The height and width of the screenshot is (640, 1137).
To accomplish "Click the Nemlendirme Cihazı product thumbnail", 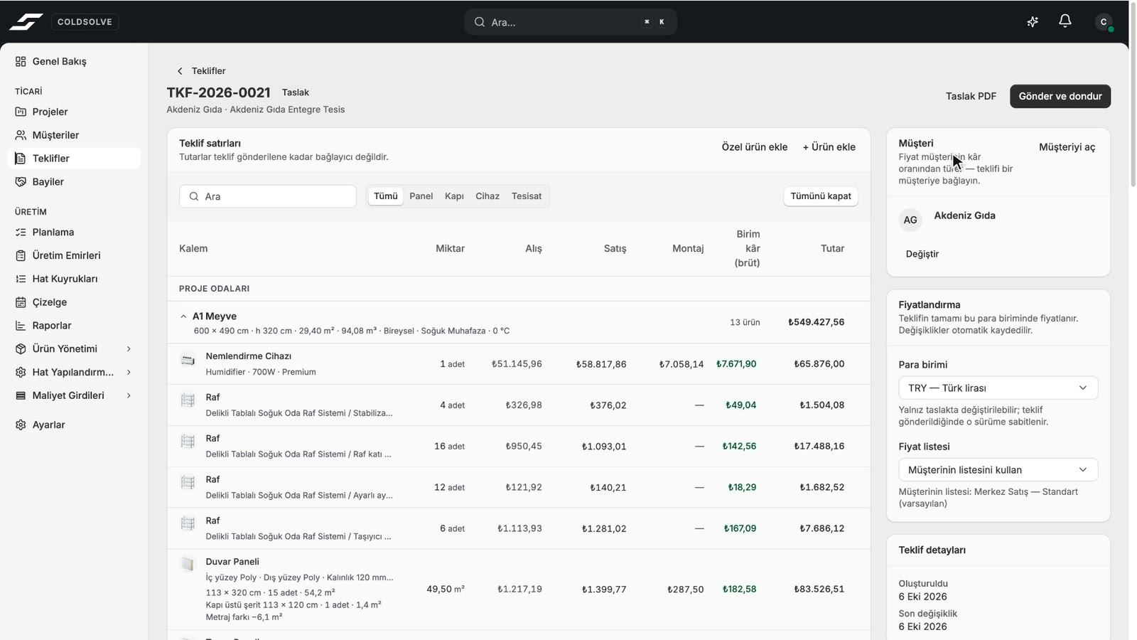I will (188, 361).
